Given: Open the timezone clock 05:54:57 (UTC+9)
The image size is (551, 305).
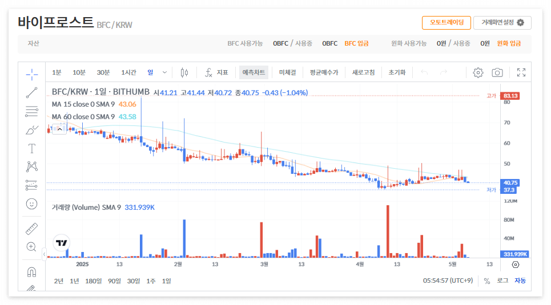Looking at the screenshot, I should pyautogui.click(x=448, y=281).
